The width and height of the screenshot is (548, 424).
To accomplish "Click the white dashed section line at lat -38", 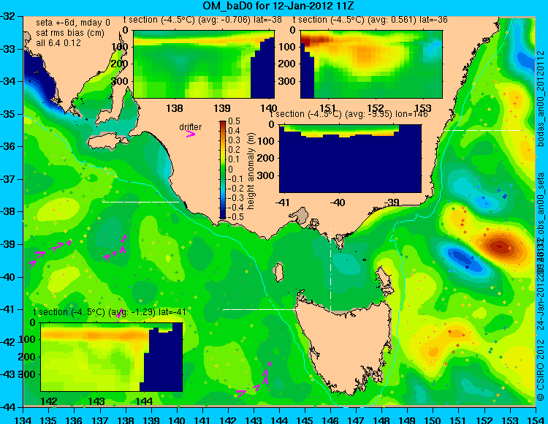I will 140,202.
